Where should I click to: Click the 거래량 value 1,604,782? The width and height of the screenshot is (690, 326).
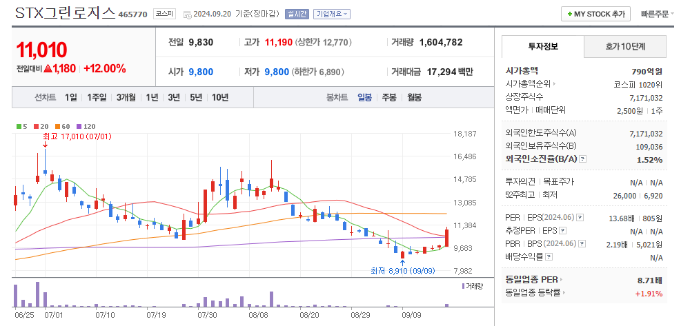tap(441, 43)
